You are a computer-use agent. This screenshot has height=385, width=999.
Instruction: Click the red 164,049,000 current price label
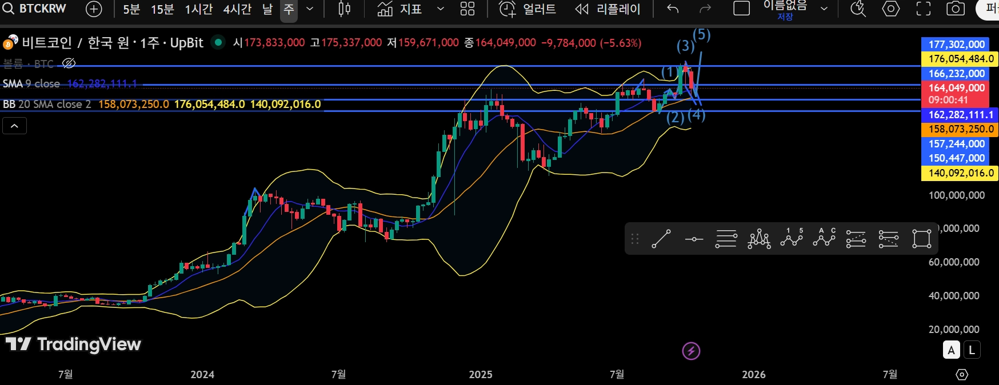point(956,94)
